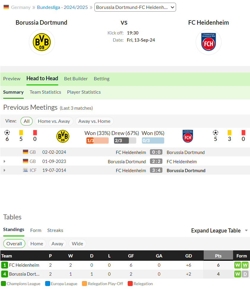This screenshot has height=289, width=250.
Task: Click the small BVB logo in meetings summary
Action: [x=63, y=136]
